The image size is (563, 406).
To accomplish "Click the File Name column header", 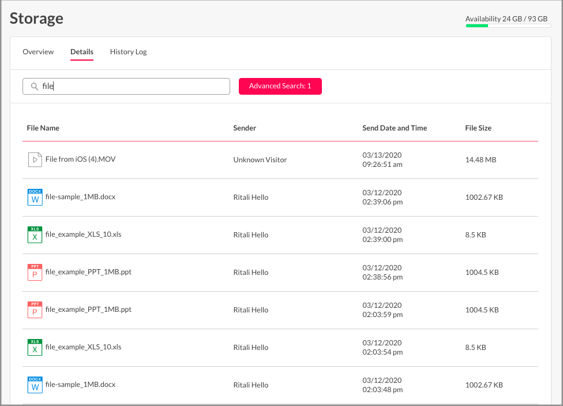I will [x=43, y=128].
